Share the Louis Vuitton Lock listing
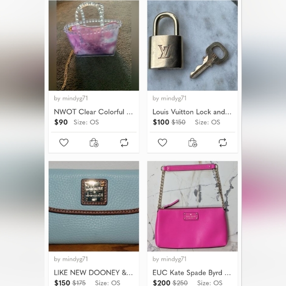 [x=222, y=143]
